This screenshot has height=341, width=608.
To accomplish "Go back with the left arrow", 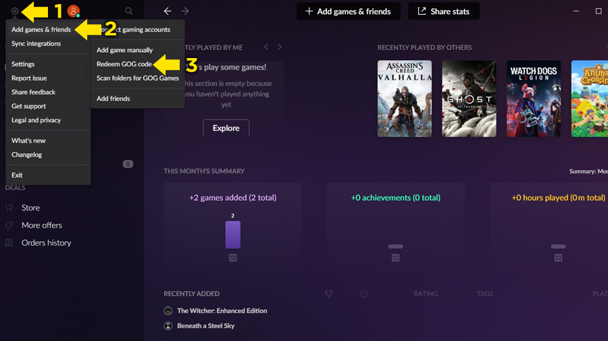I will point(168,11).
